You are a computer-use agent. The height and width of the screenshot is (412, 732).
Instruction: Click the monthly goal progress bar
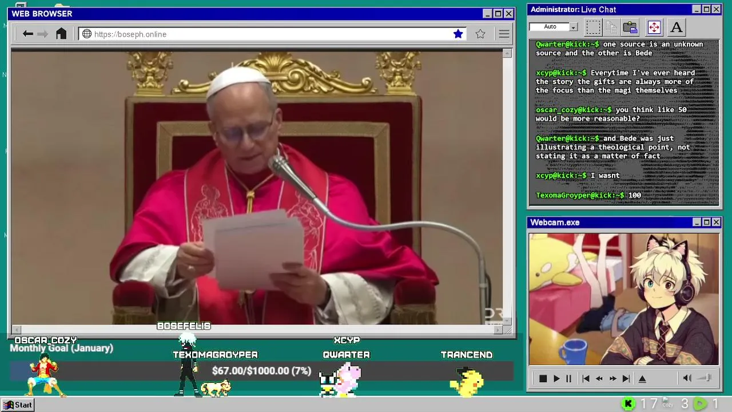click(x=261, y=371)
